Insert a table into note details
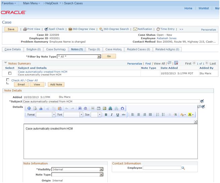220x183 pixels. 99,108
